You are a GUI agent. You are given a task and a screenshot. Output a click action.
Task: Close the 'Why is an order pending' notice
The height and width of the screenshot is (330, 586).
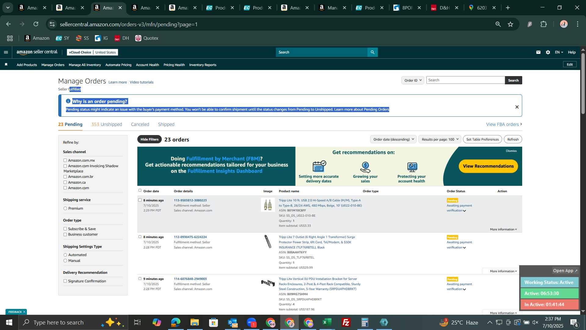517,107
